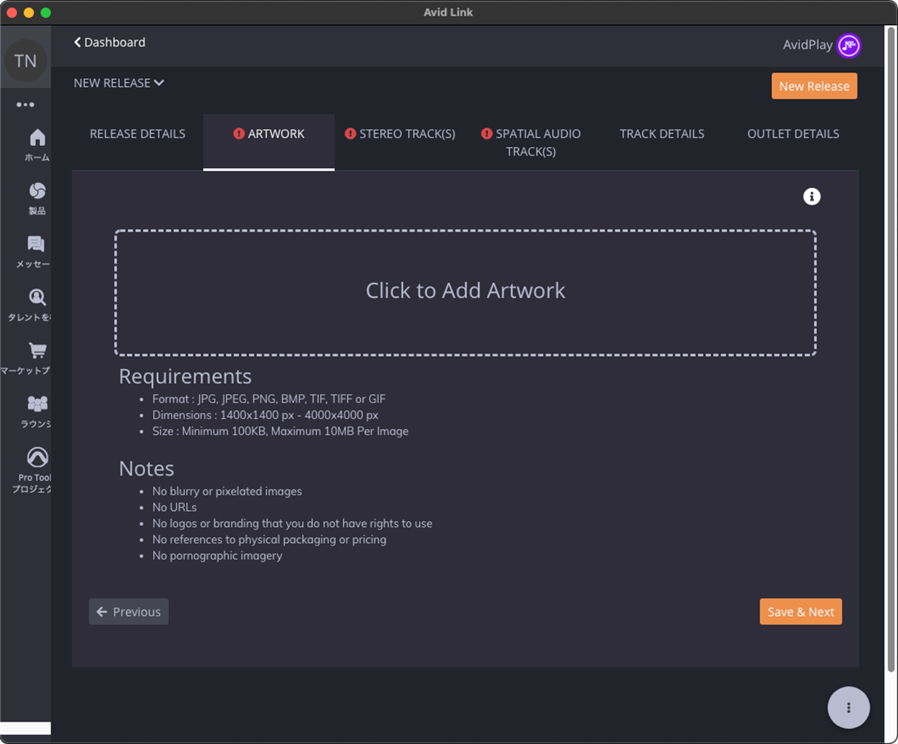Expand the NEW RELEASE dropdown
Viewport: 898px width, 744px height.
[x=119, y=83]
